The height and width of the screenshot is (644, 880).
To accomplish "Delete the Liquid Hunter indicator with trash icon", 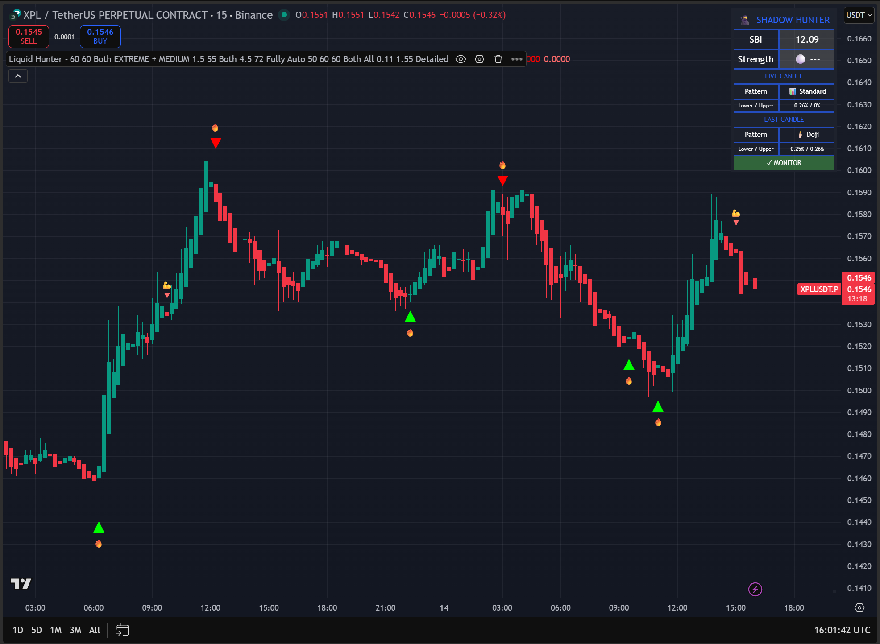I will pyautogui.click(x=498, y=59).
